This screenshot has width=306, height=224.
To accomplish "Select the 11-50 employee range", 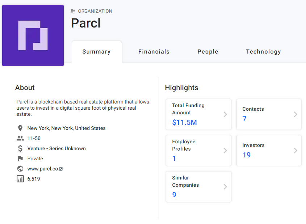I will (x=34, y=138).
